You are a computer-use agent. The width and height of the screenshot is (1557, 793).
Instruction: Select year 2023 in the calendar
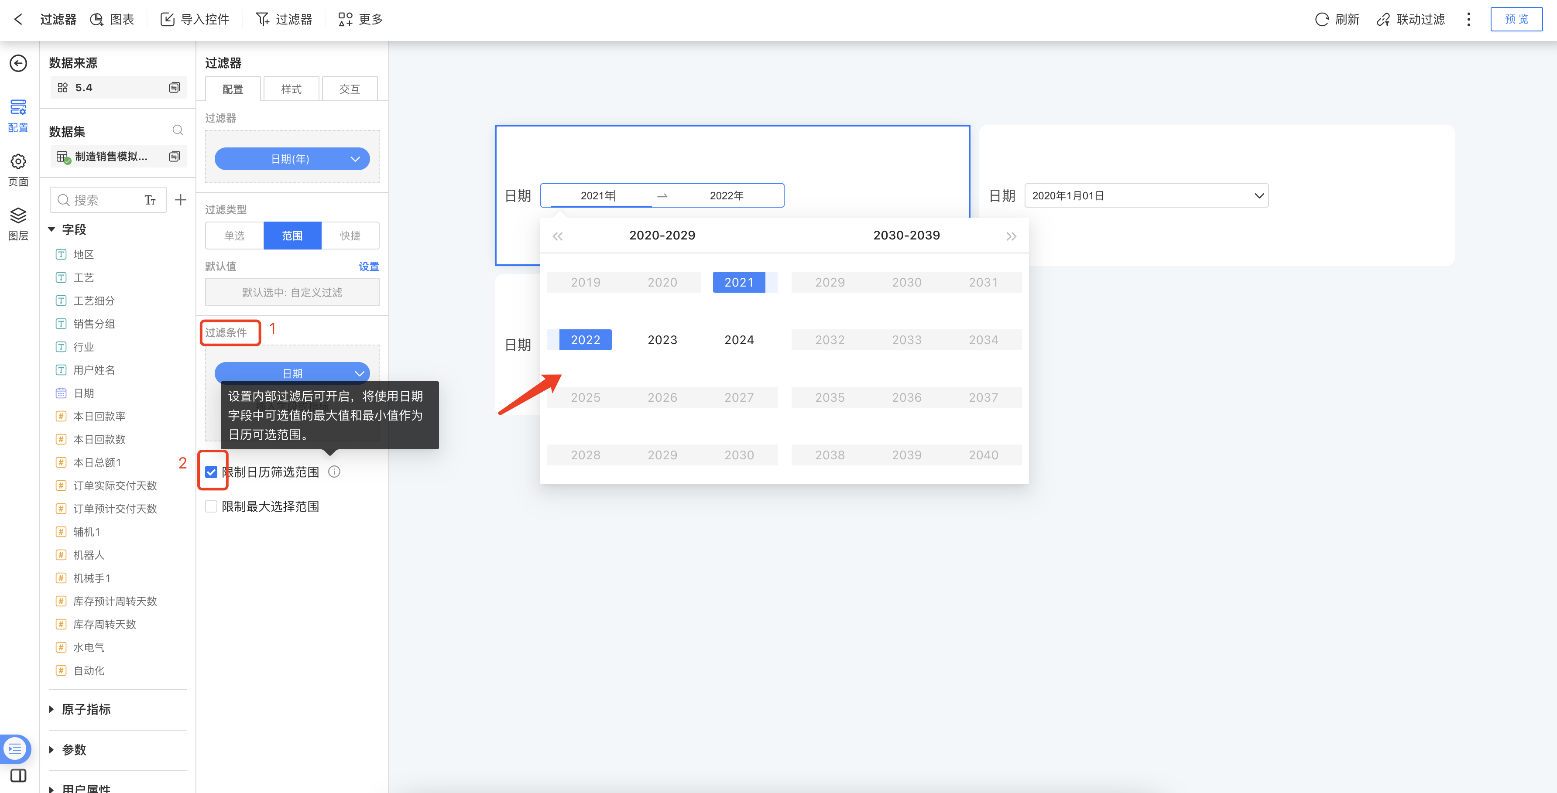[x=662, y=340]
